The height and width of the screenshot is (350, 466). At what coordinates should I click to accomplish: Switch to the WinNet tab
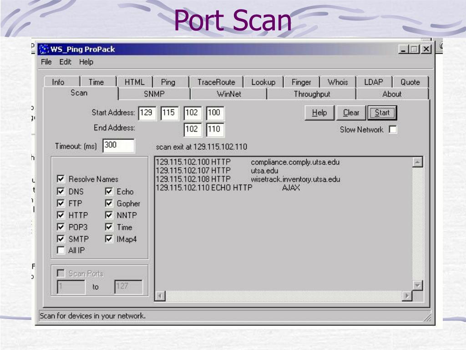pos(229,94)
